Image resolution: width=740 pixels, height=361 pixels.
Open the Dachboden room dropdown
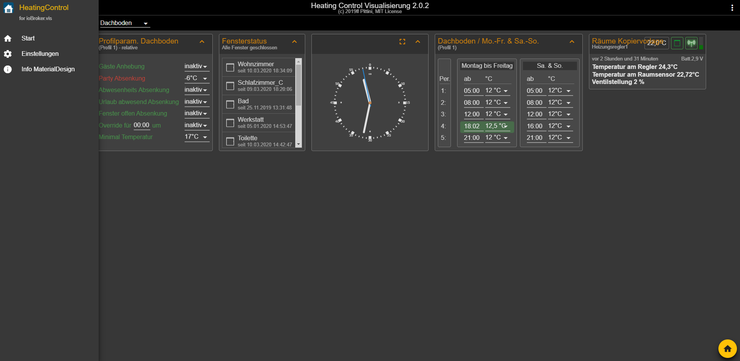[124, 23]
